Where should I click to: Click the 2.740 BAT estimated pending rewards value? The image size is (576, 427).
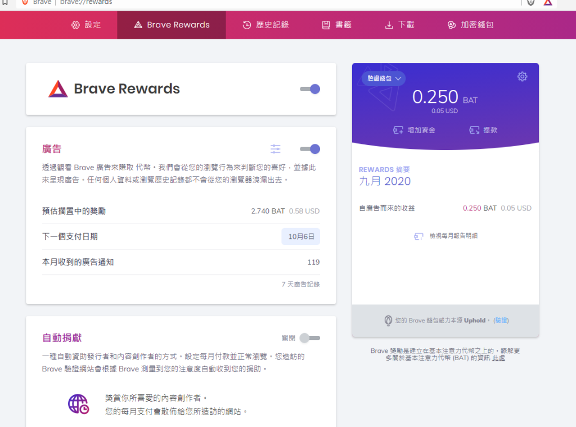268,211
